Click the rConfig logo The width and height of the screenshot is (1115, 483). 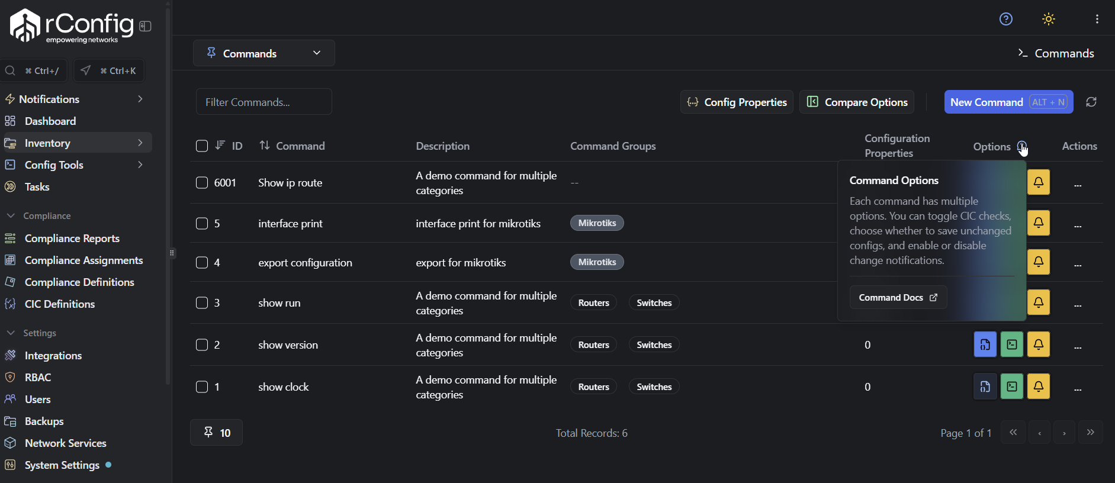click(x=71, y=26)
